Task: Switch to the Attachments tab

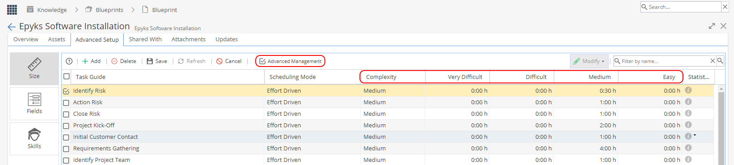Action: [188, 39]
